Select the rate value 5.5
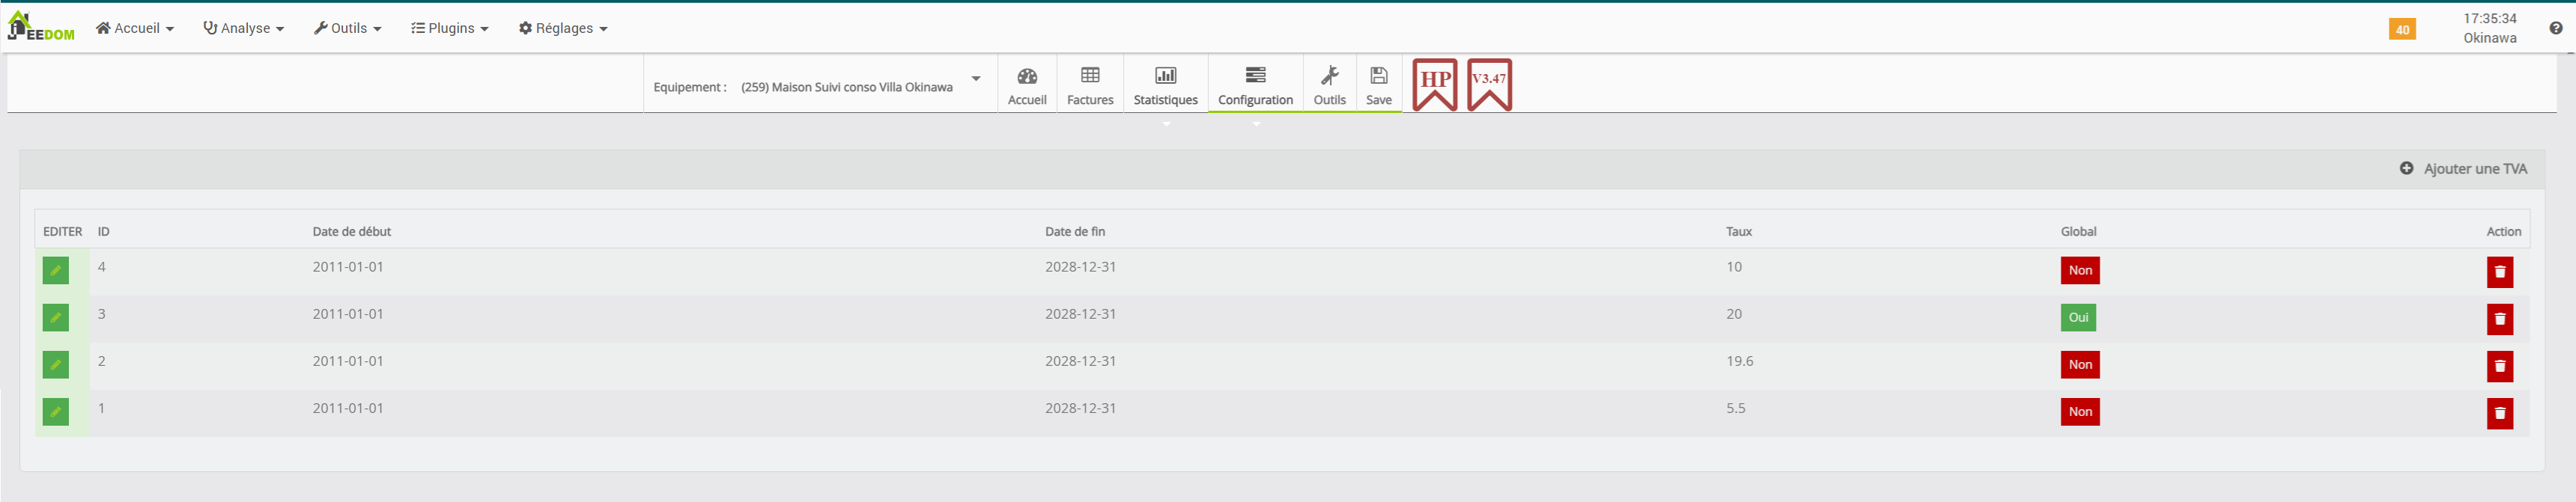 coord(1736,408)
